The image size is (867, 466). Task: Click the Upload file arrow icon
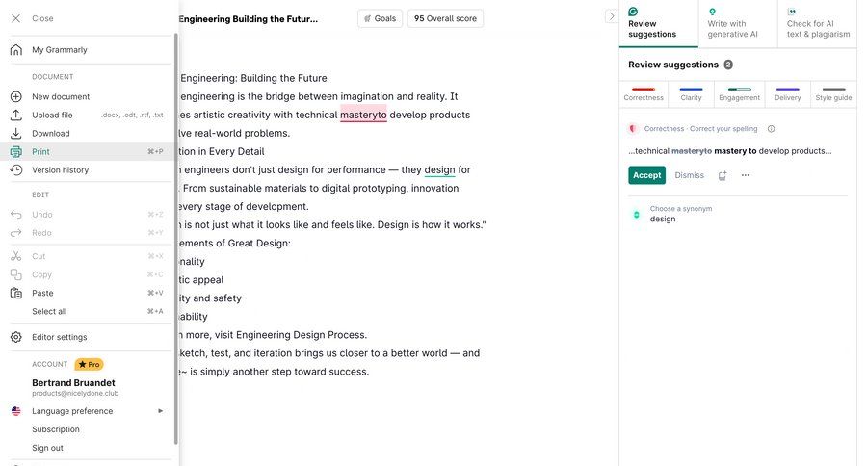point(15,115)
